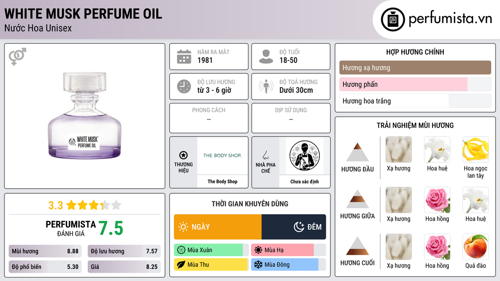Click the sillage icon beside Độ toả hương

coord(266,86)
